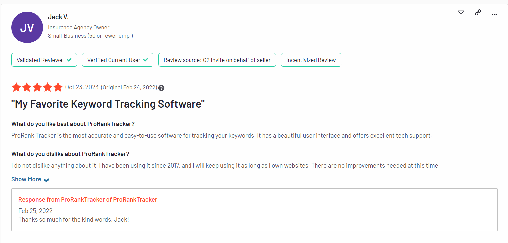Image resolution: width=508 pixels, height=243 pixels.
Task: Click "Thanks so much for the kind words, Jack!"
Action: pos(73,219)
